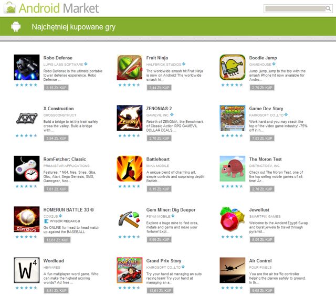336x296 pixels.
Task: Open the Wordfeud W tile icon
Action: pyautogui.click(x=27, y=270)
